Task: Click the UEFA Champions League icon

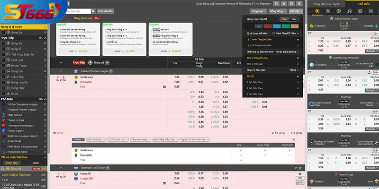Action: (x=3, y=103)
